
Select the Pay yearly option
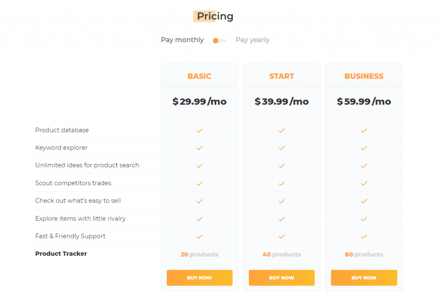click(x=253, y=40)
